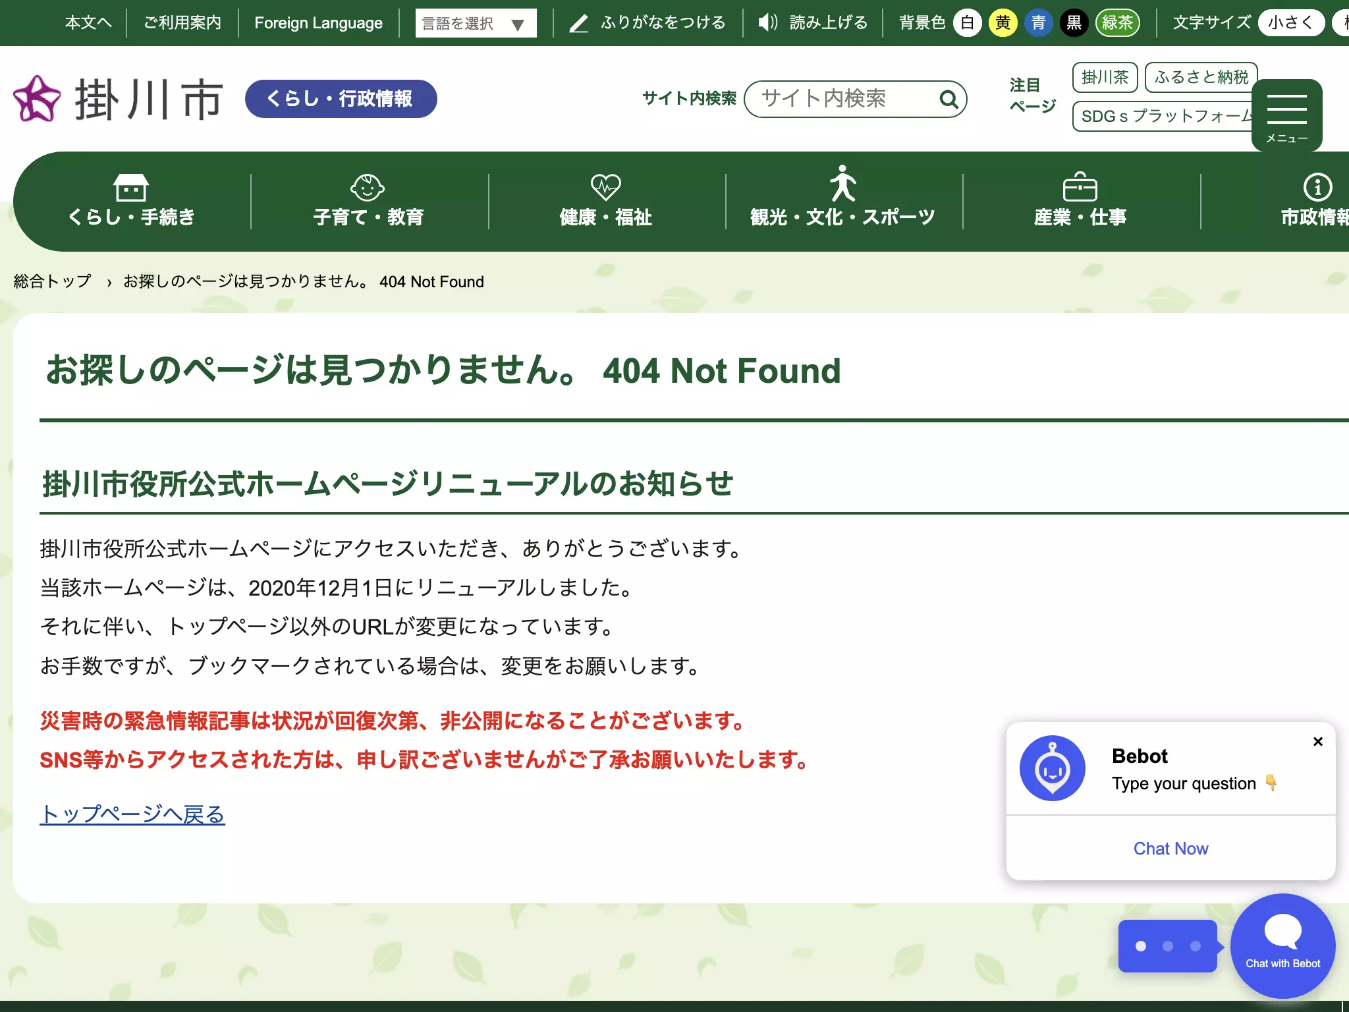1349x1012 pixels.
Task: Click the speaker icon beside 読み上げる
Action: tap(767, 23)
